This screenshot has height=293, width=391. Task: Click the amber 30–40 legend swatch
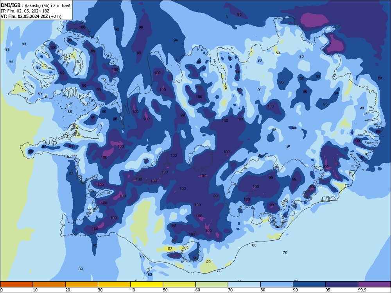click(x=114, y=284)
